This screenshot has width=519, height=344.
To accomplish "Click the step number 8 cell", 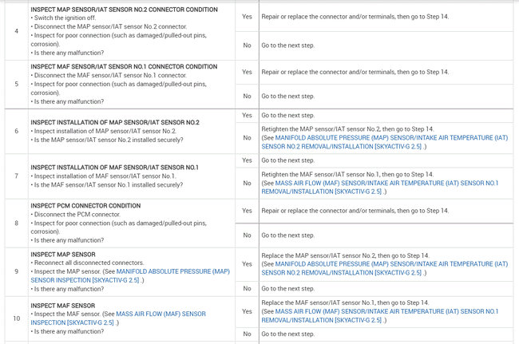I will (x=15, y=223).
